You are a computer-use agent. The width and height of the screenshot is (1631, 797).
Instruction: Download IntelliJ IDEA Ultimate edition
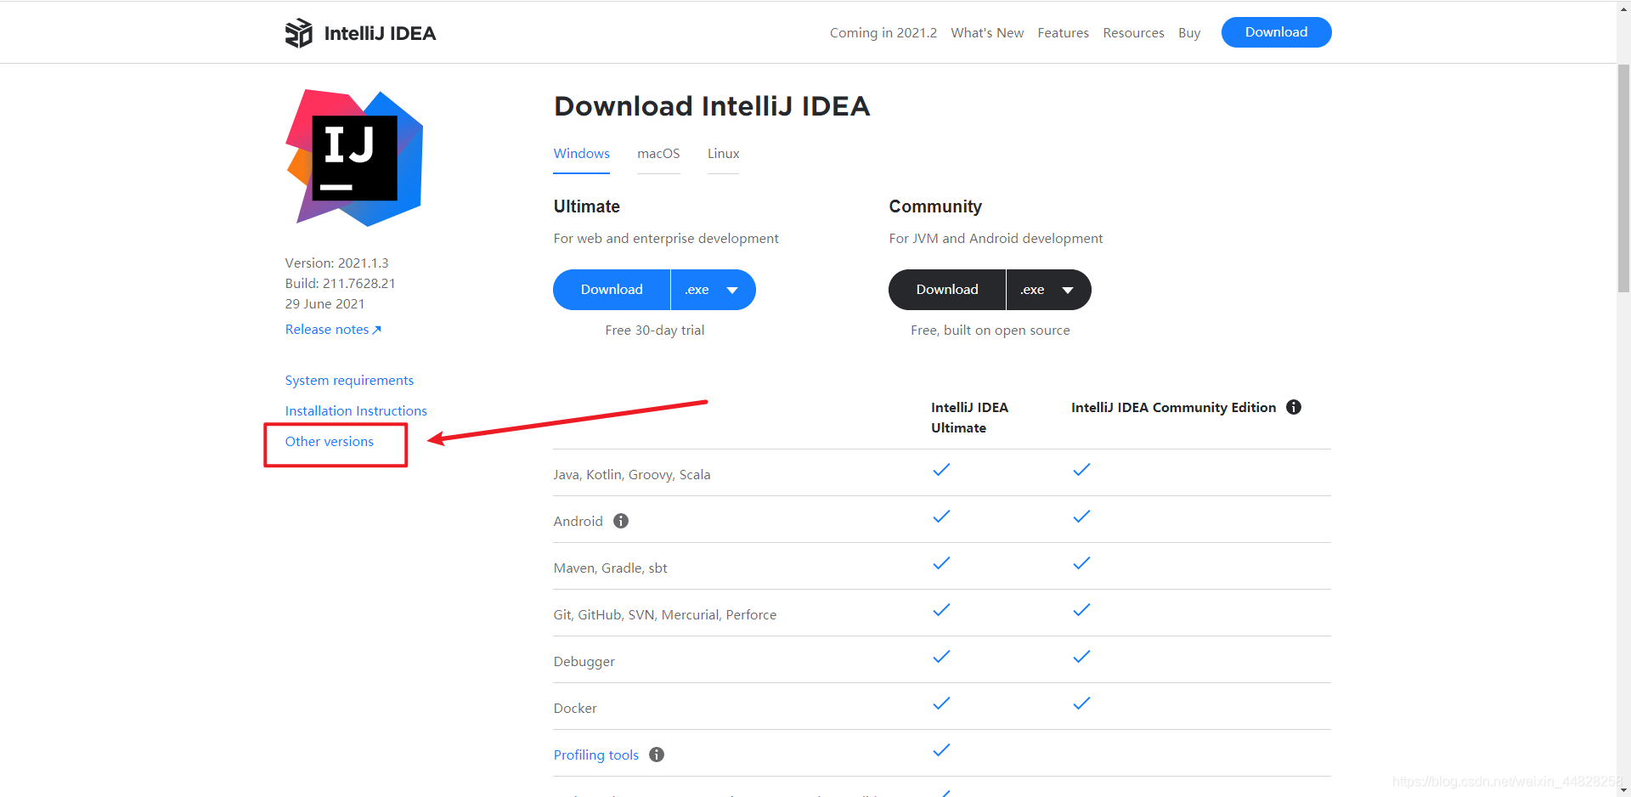point(612,290)
